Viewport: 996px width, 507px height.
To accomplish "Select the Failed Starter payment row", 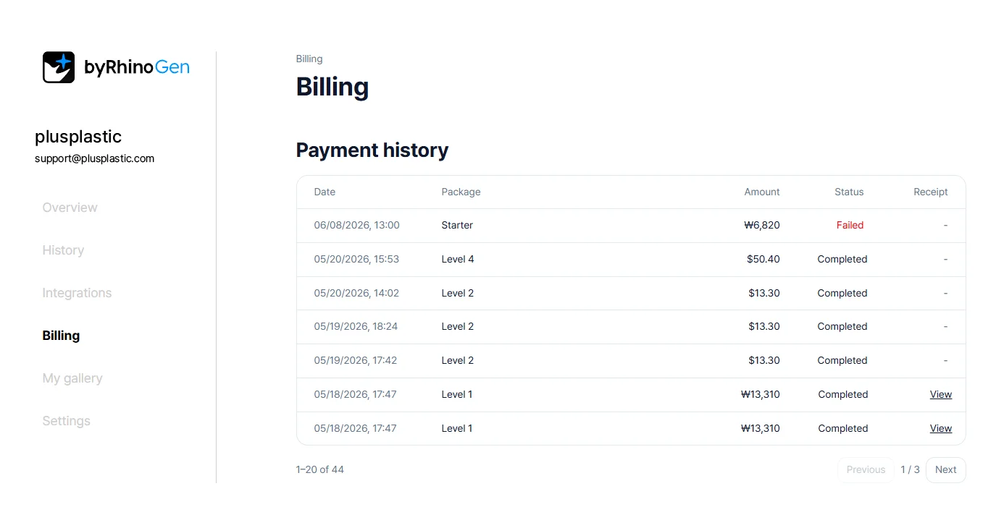I will tap(631, 225).
